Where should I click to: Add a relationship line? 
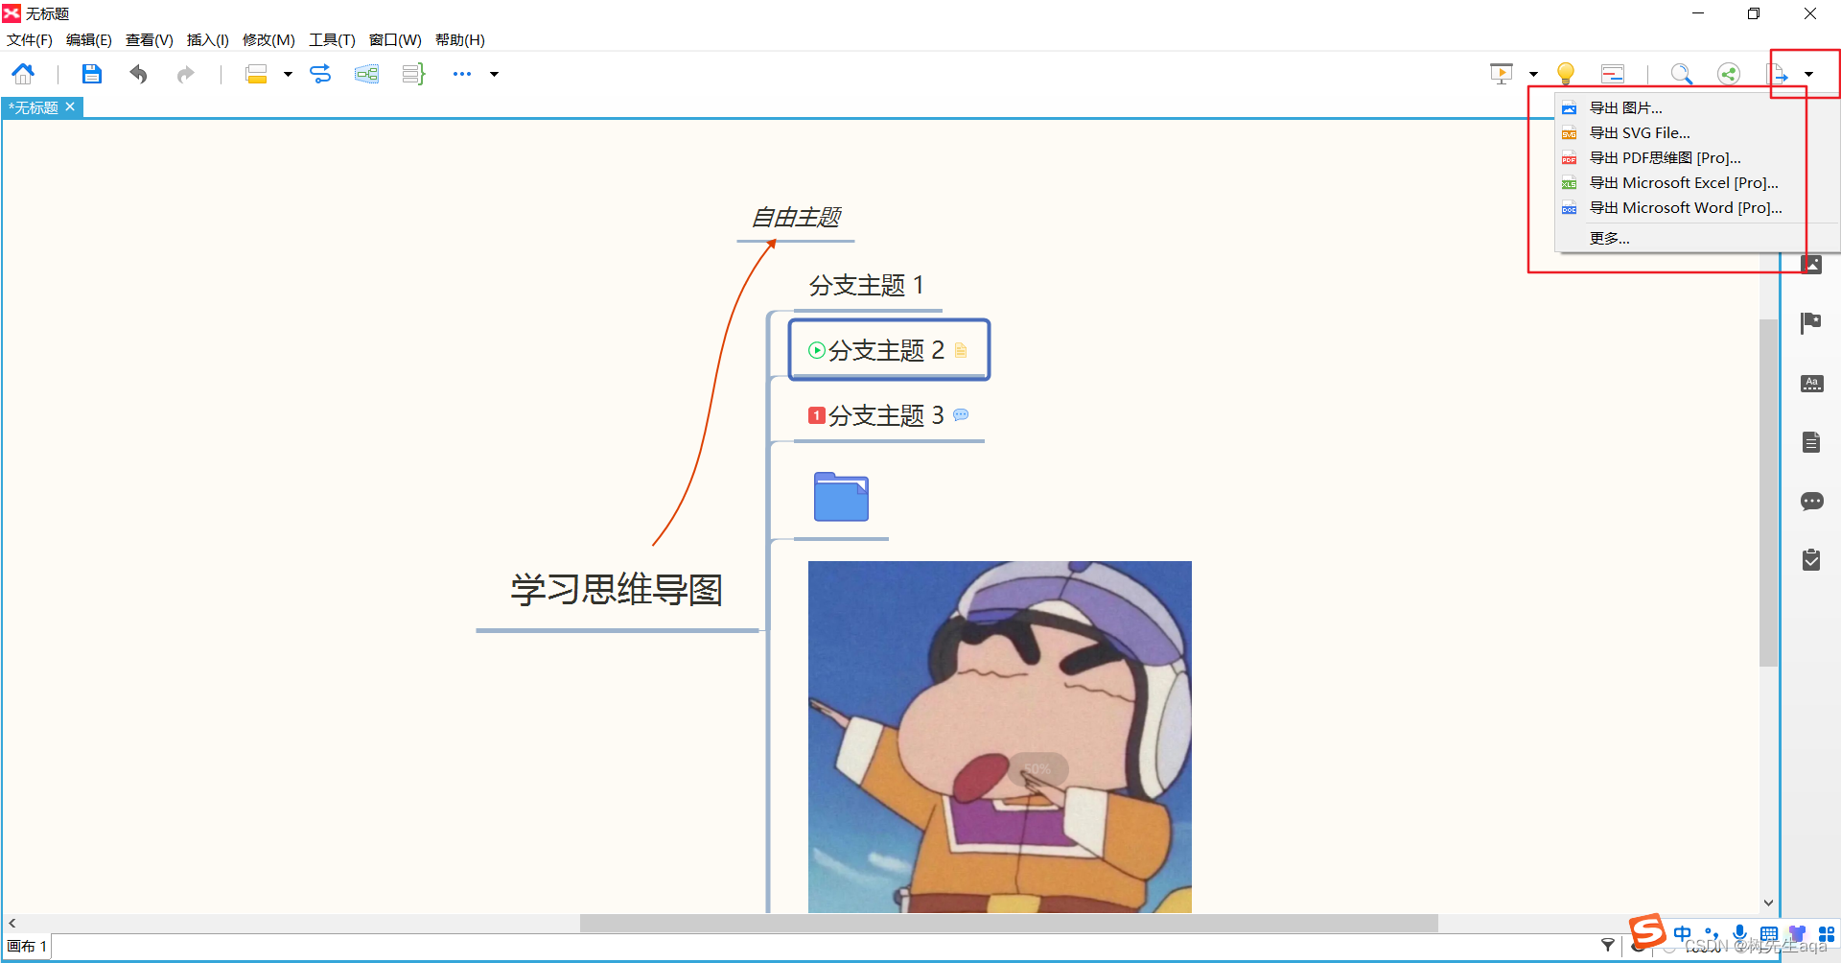click(x=320, y=74)
